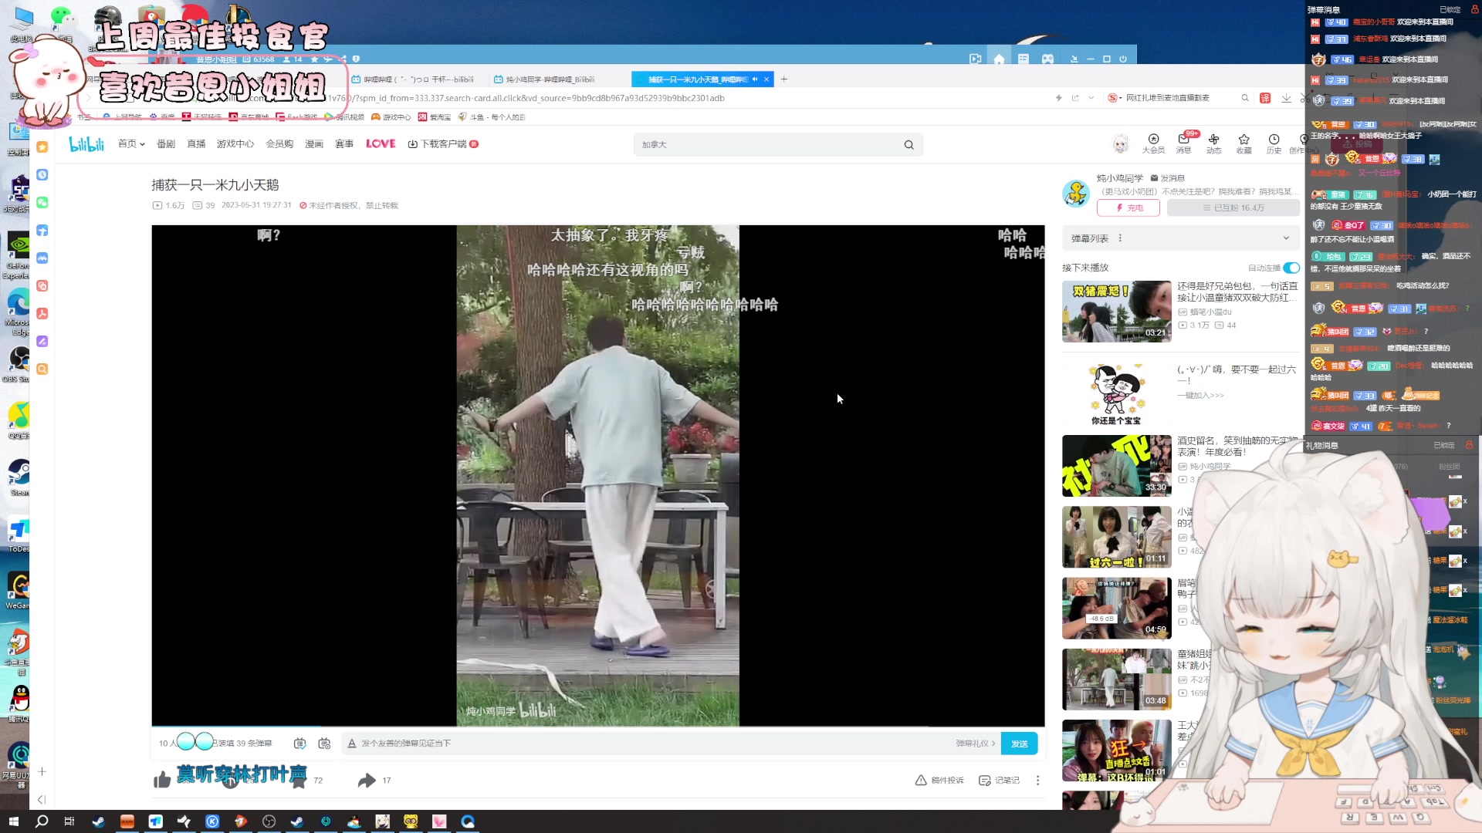The height and width of the screenshot is (833, 1482).
Task: Click the 充电 button
Action: [1128, 208]
